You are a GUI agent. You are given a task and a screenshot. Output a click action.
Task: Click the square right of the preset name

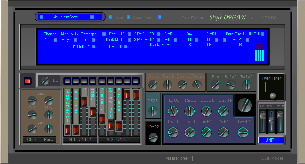(x=92, y=17)
